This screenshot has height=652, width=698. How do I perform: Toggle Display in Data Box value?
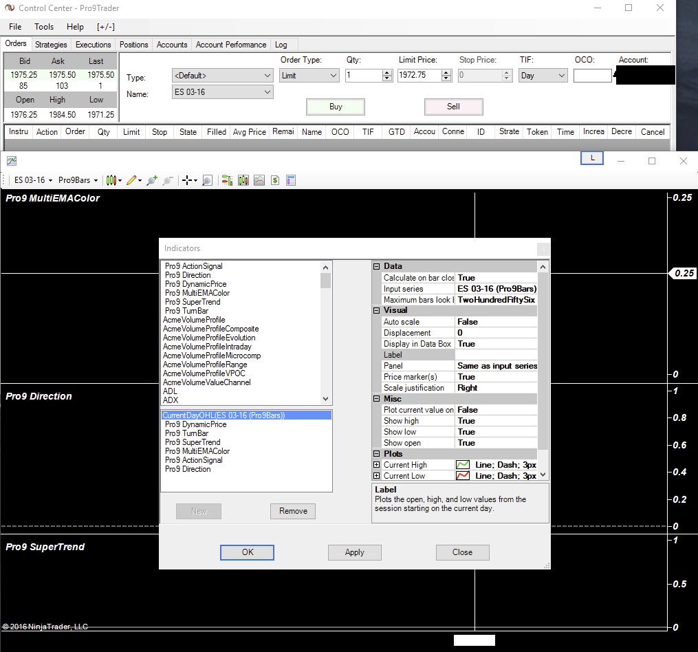click(x=497, y=344)
